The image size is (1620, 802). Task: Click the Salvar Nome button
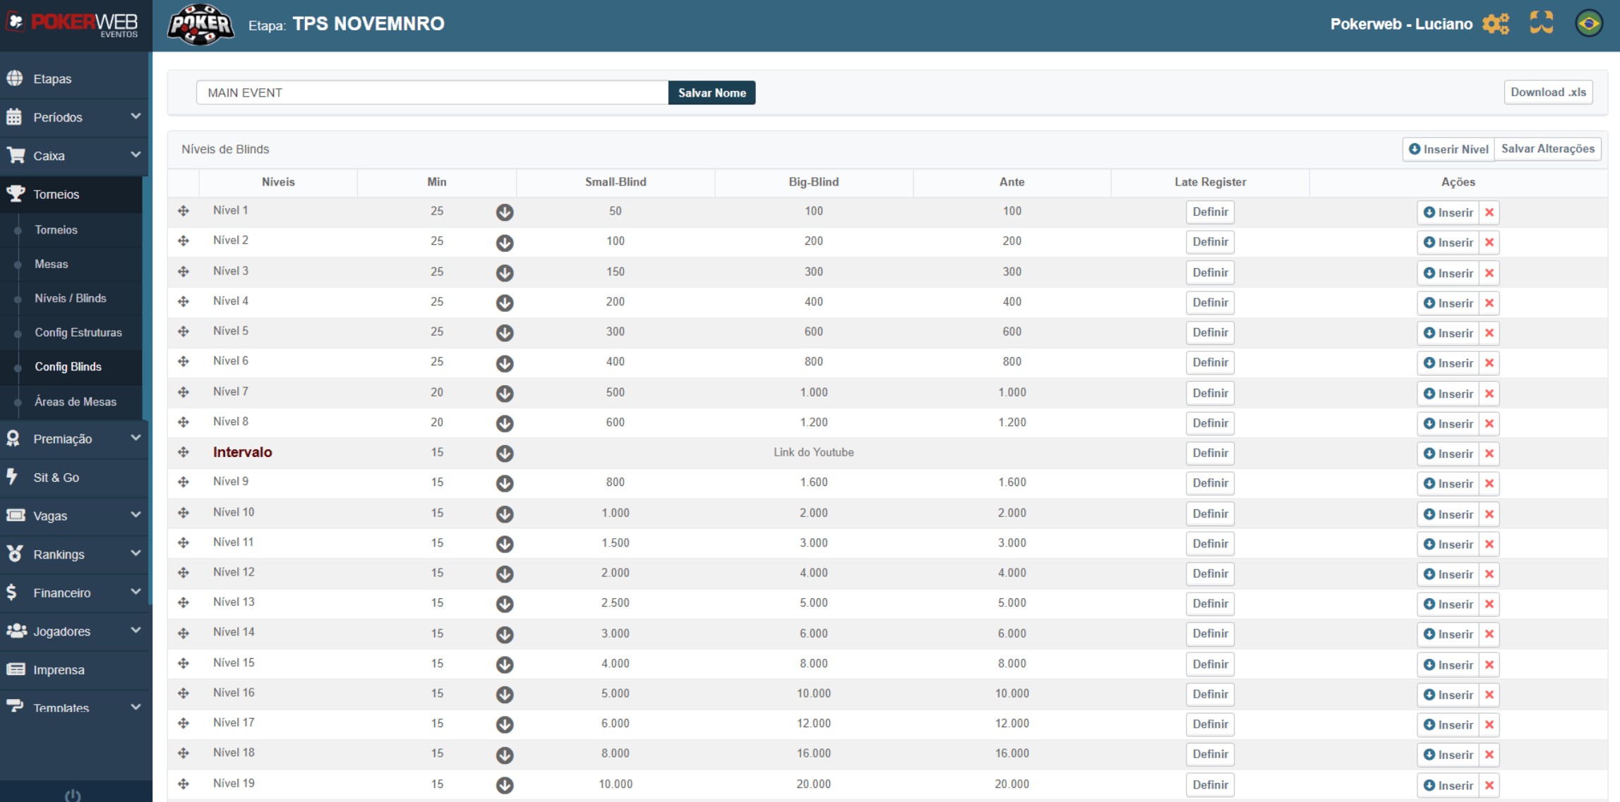(712, 92)
